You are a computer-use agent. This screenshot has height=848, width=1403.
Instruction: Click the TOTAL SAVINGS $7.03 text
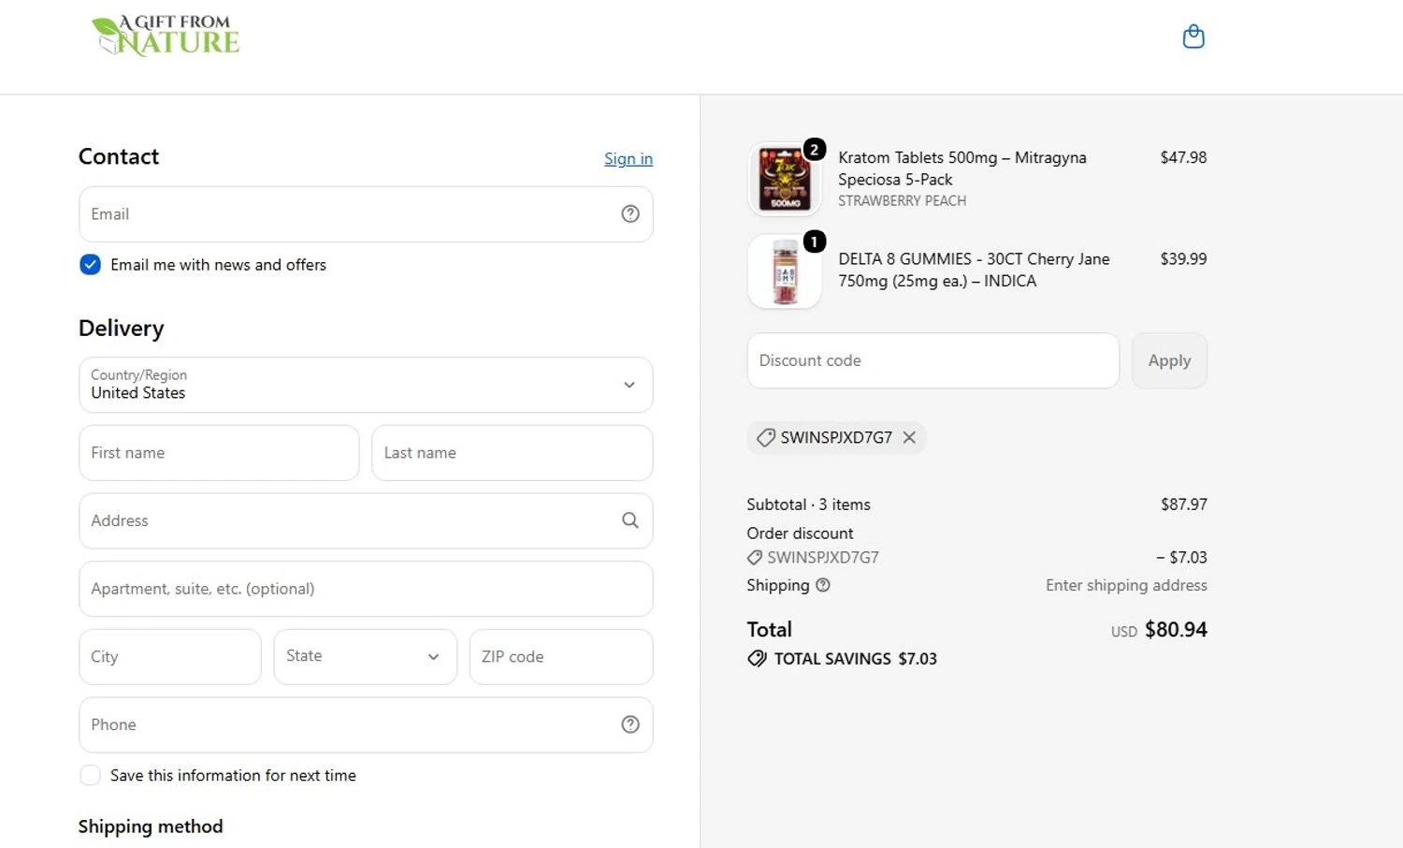click(x=855, y=659)
